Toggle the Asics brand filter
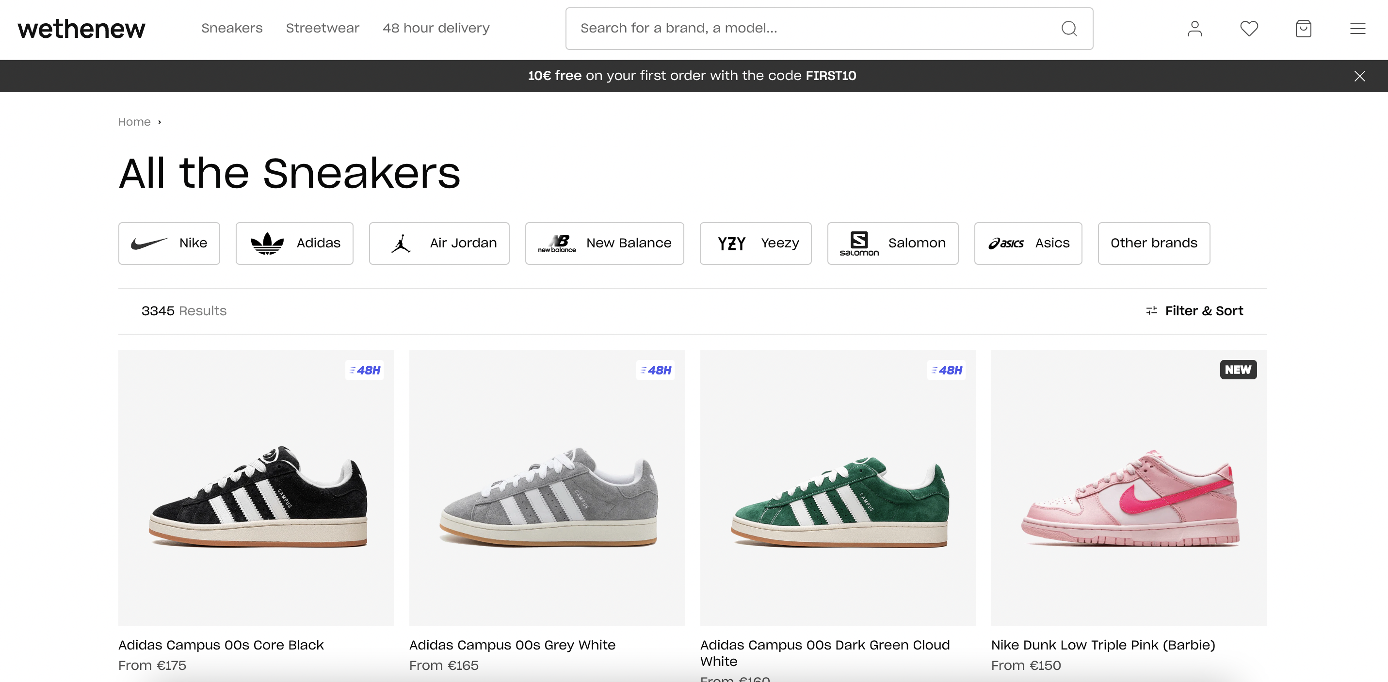This screenshot has width=1388, height=682. (1028, 243)
